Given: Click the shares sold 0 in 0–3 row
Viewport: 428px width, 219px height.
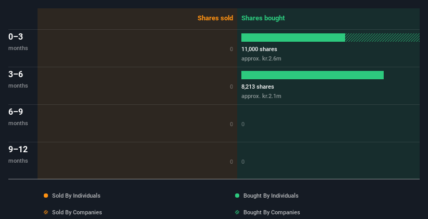Looking at the screenshot, I should click(231, 49).
